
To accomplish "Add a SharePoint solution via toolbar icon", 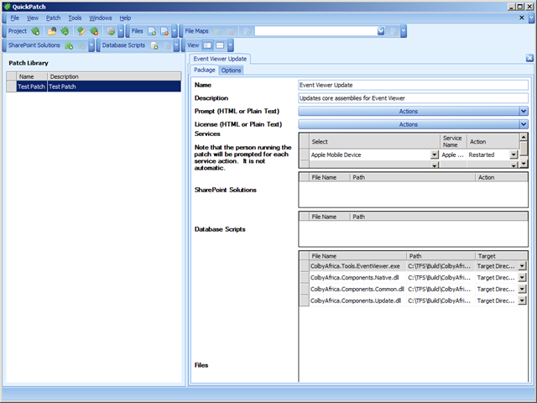I will pos(69,45).
